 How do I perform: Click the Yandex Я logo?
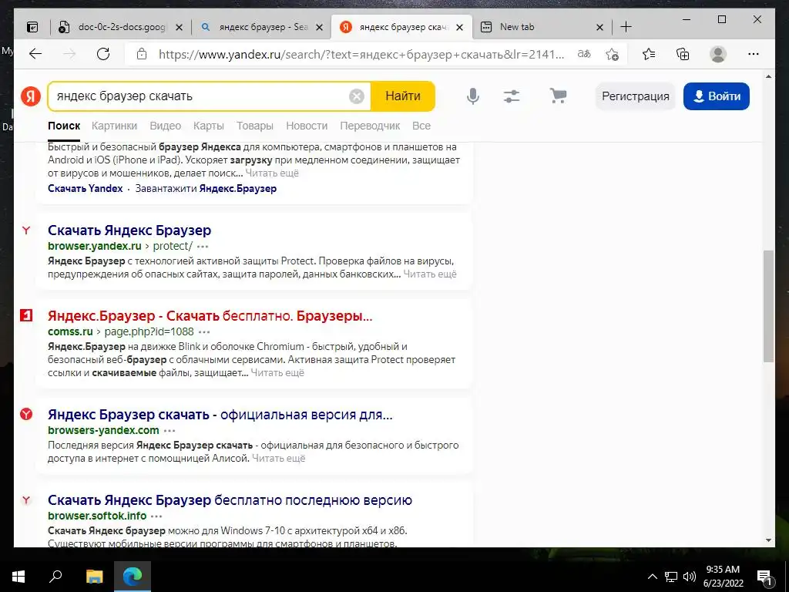pyautogui.click(x=31, y=96)
